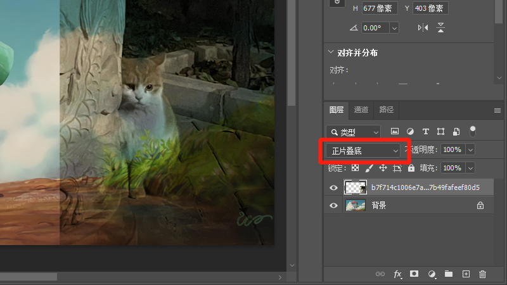Open the 正片叠底 blend mode dropdown
The height and width of the screenshot is (285, 507).
[364, 151]
